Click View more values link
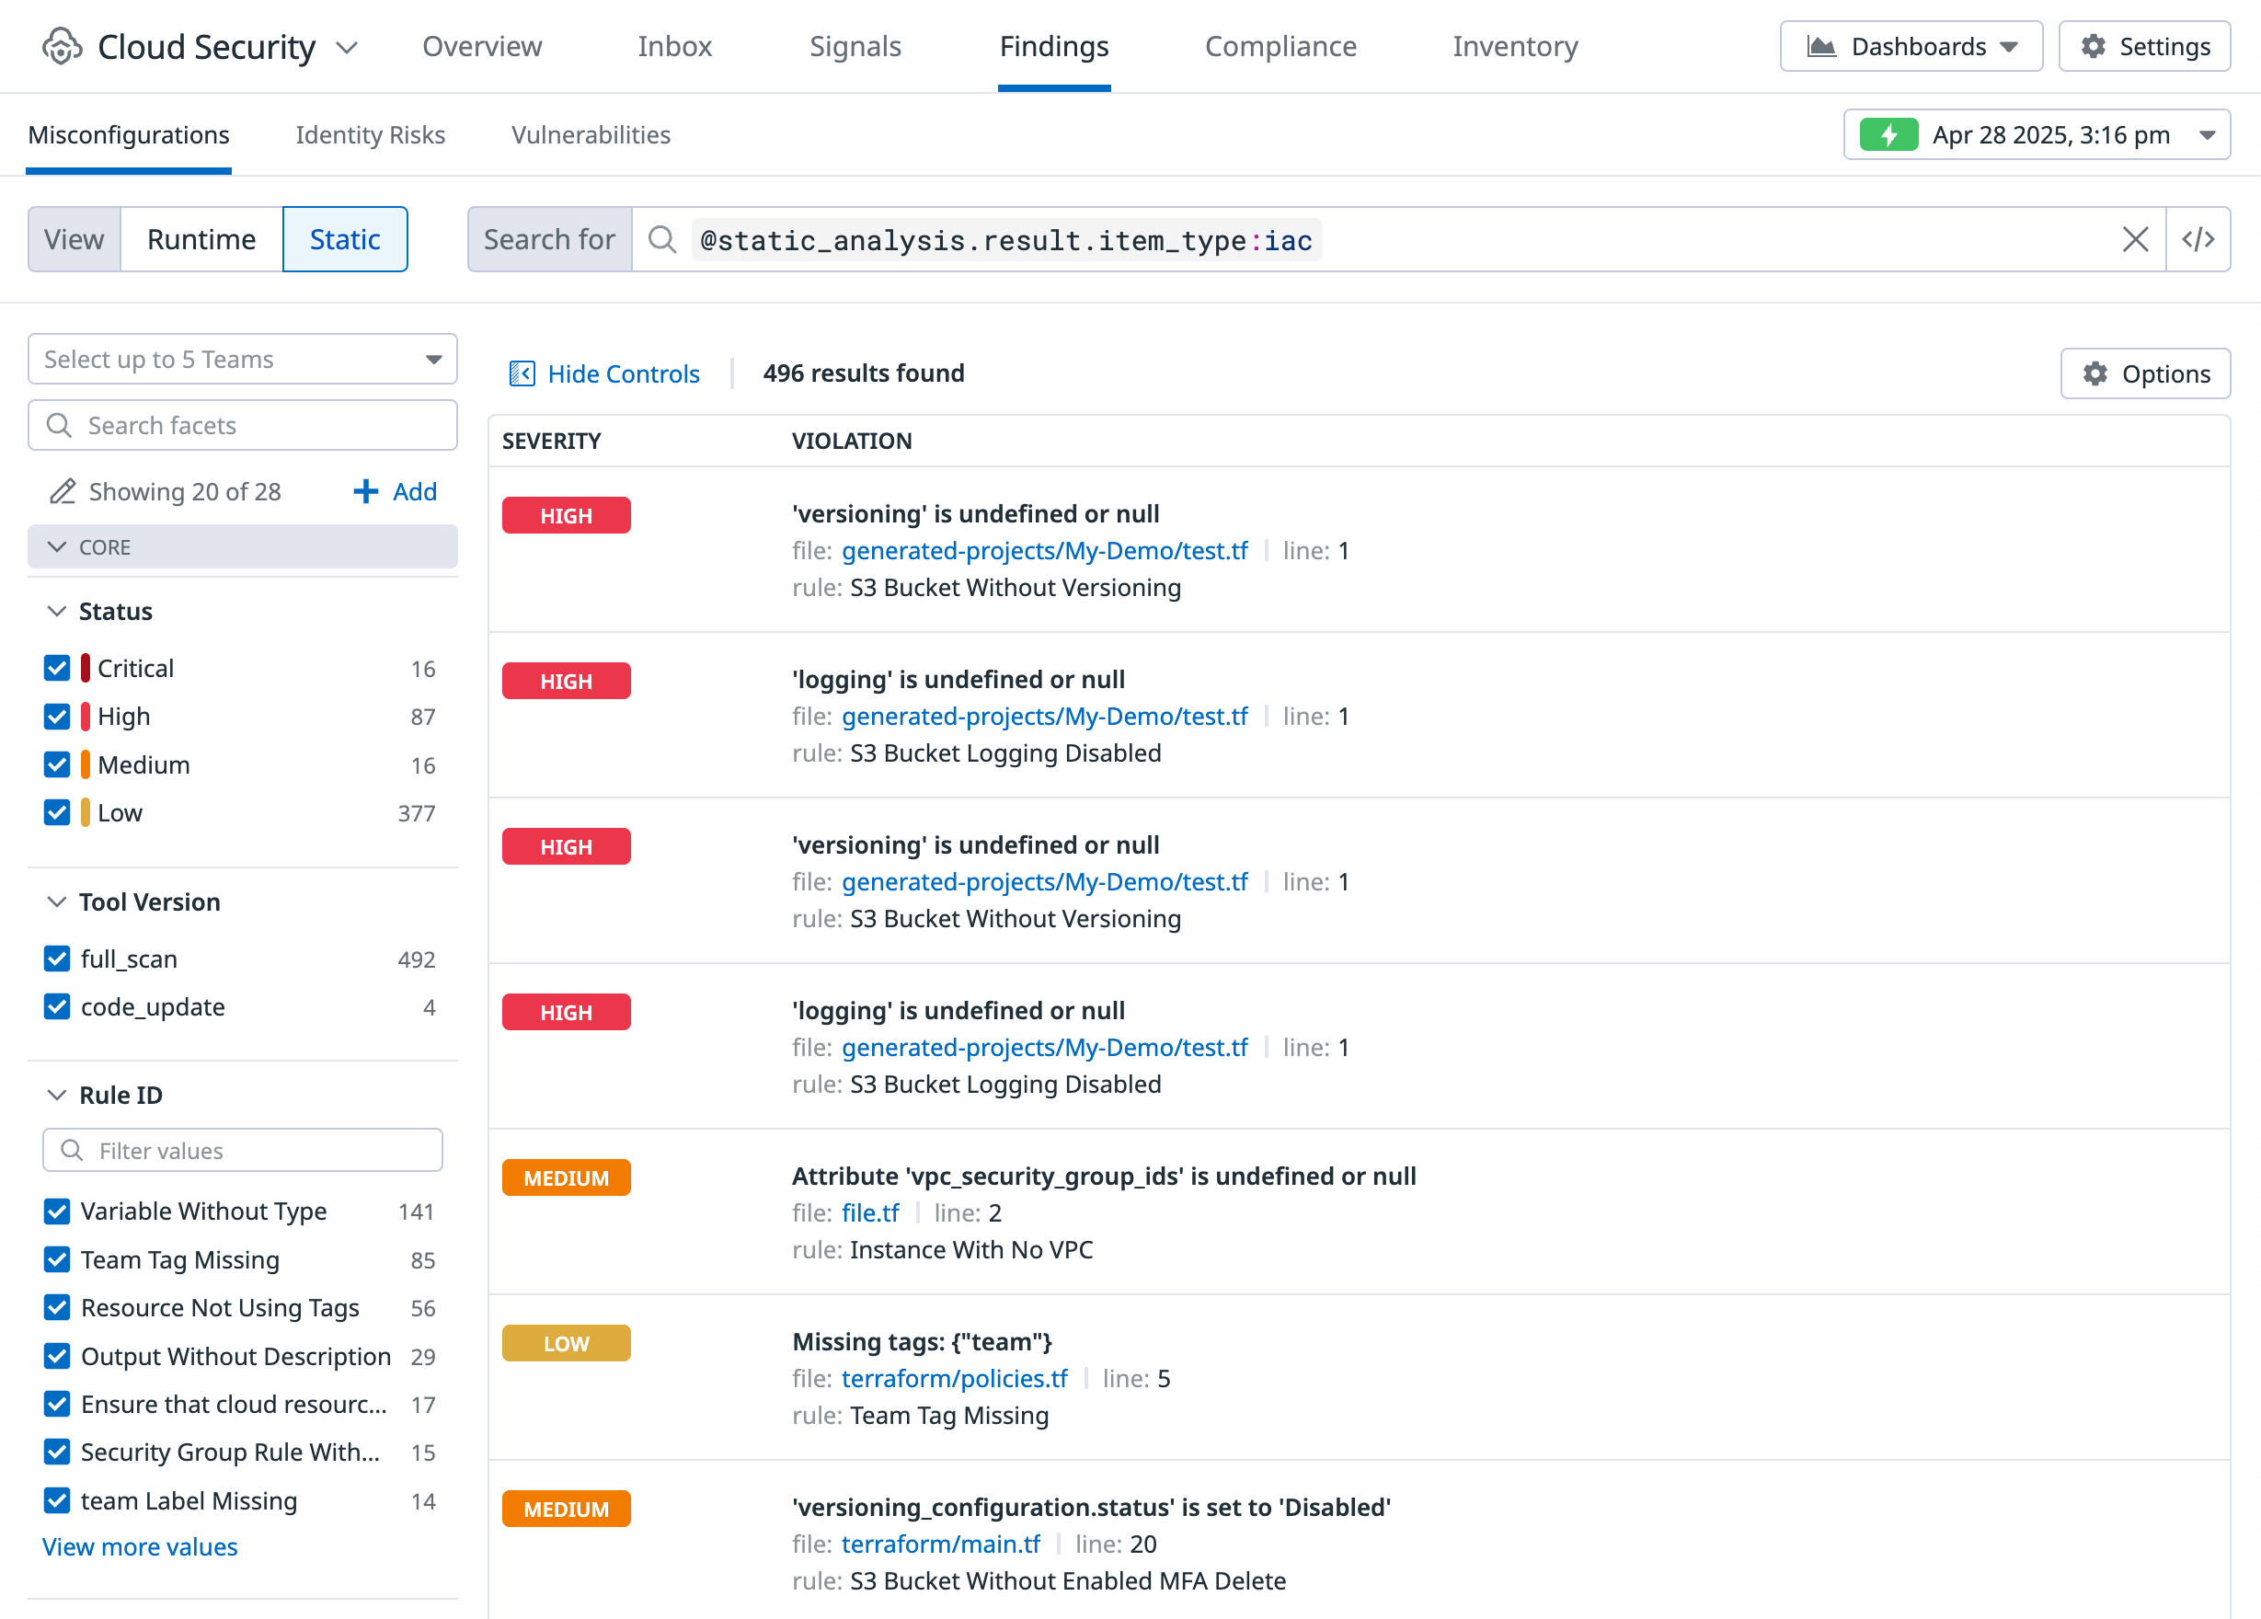Screen dimensions: 2261x1619 click(140, 1546)
